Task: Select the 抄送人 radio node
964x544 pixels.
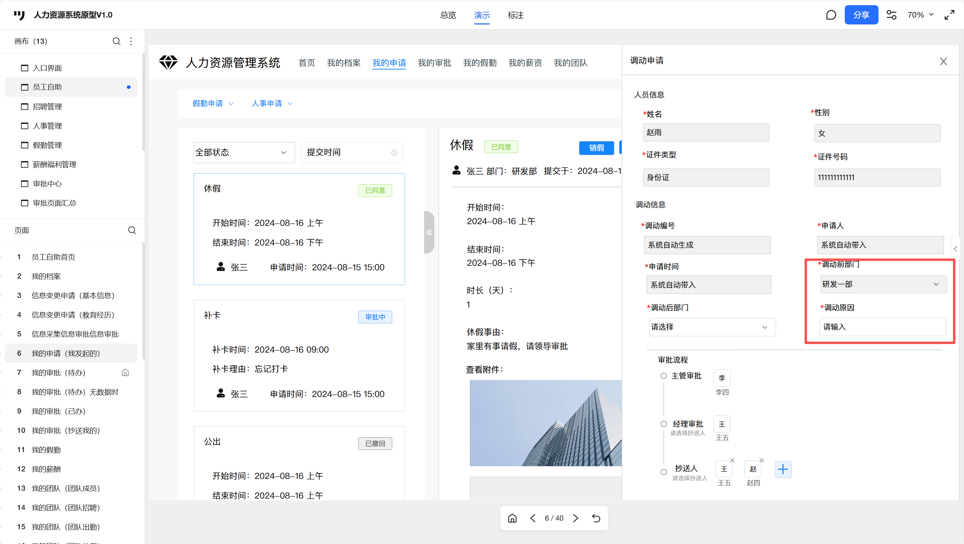Action: click(x=663, y=472)
